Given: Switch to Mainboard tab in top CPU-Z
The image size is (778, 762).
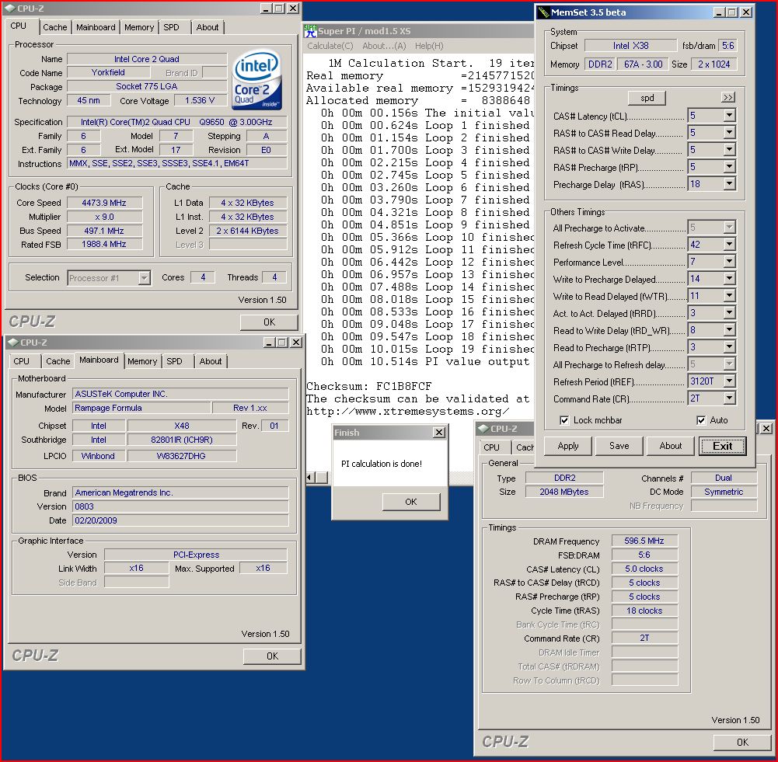Looking at the screenshot, I should (x=96, y=27).
